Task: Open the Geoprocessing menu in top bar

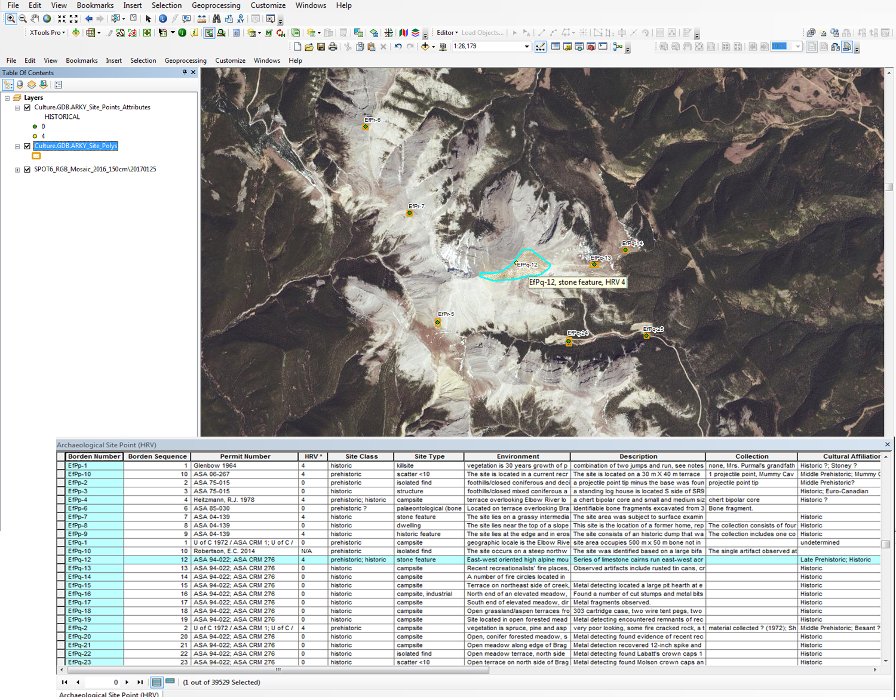Action: tap(216, 5)
